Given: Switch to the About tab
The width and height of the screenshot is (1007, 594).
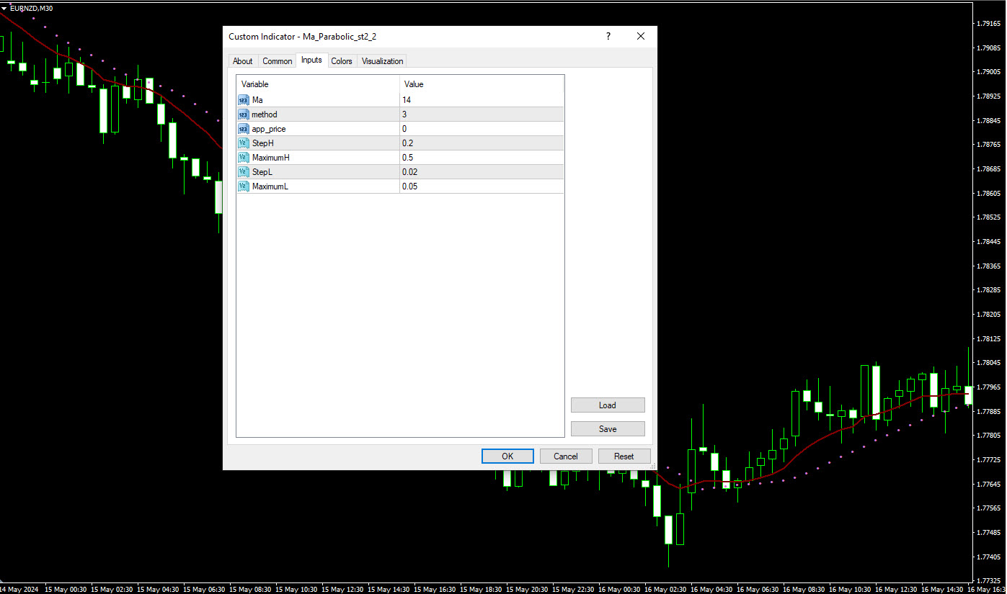Looking at the screenshot, I should click(243, 61).
